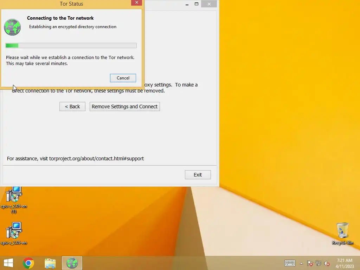The image size is (360, 270).
Task: Cancel the Tor network connection
Action: pyautogui.click(x=123, y=78)
